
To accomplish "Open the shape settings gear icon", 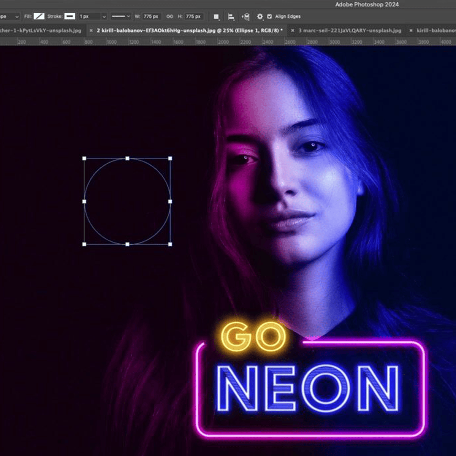I will (260, 16).
